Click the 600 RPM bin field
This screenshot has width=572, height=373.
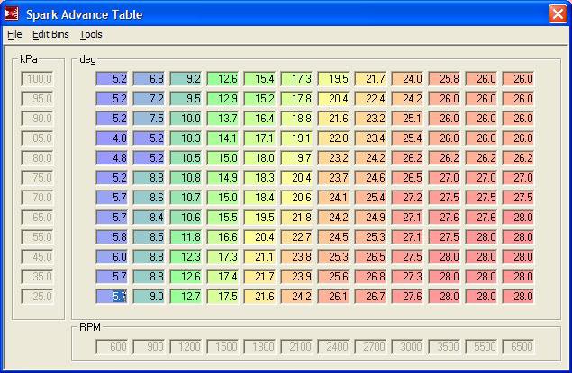click(113, 346)
